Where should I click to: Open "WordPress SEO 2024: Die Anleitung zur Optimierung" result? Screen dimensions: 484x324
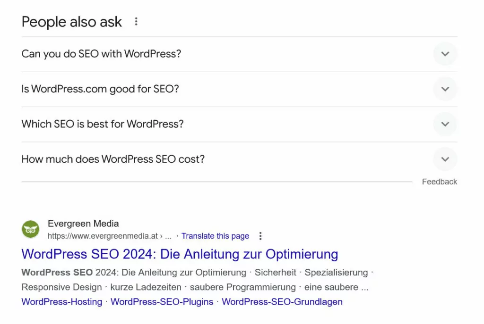180,254
